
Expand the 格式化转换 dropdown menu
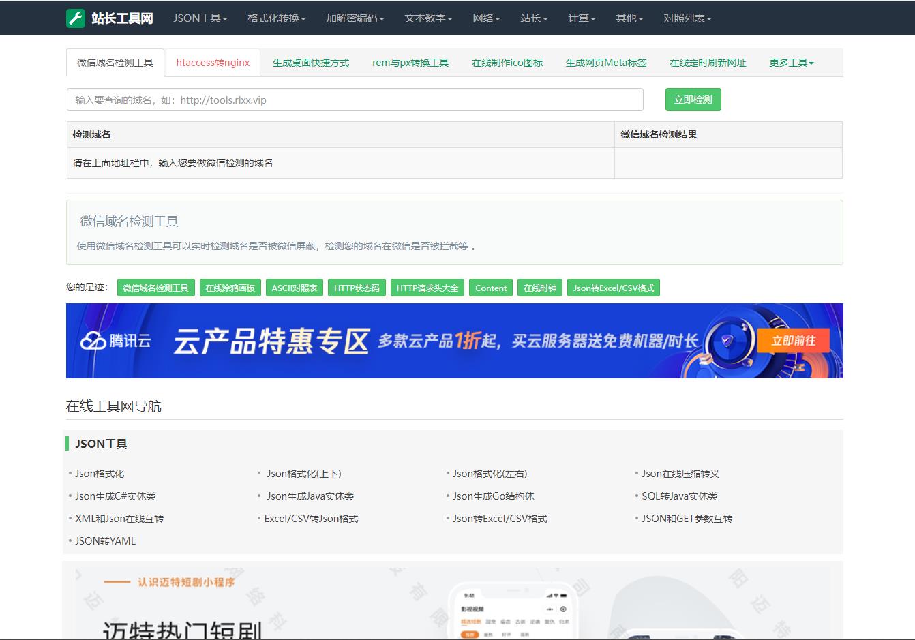click(x=277, y=18)
